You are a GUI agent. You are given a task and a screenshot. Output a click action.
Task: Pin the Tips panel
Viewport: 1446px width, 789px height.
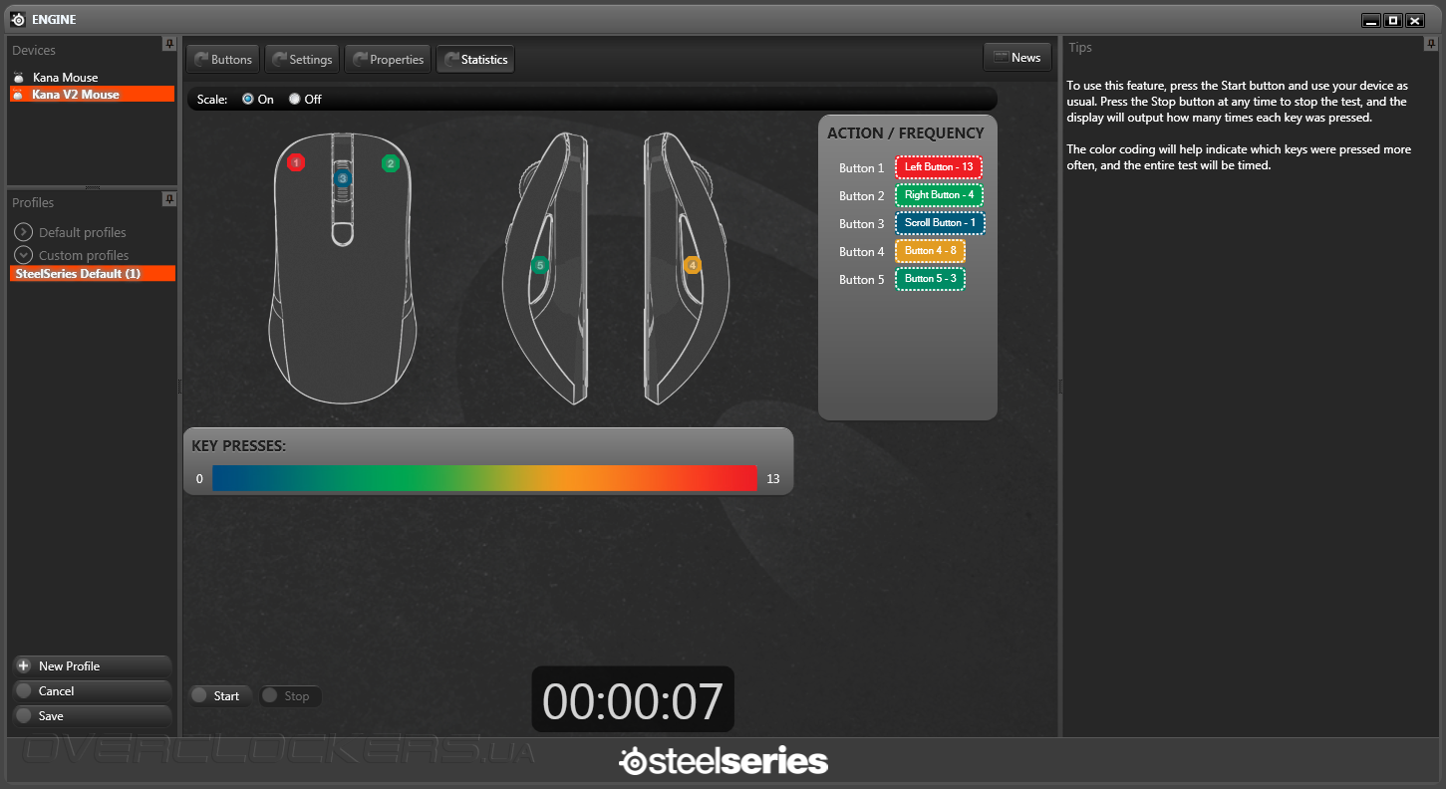point(1431,44)
